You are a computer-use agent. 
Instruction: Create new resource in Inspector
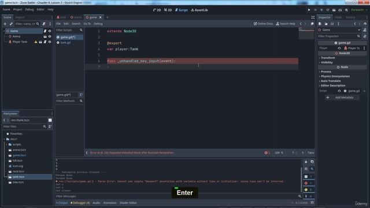pos(320,24)
